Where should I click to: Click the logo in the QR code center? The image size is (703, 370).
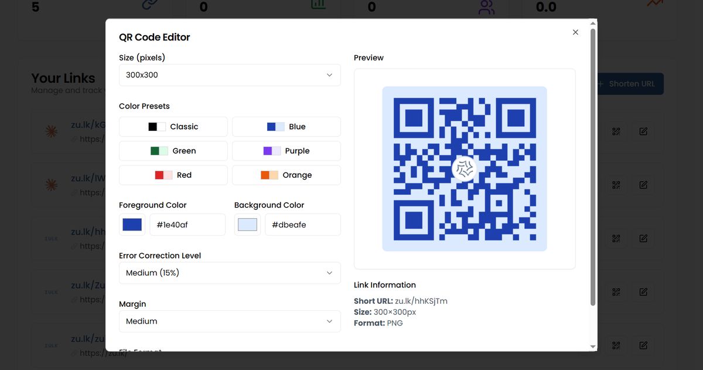(x=465, y=169)
